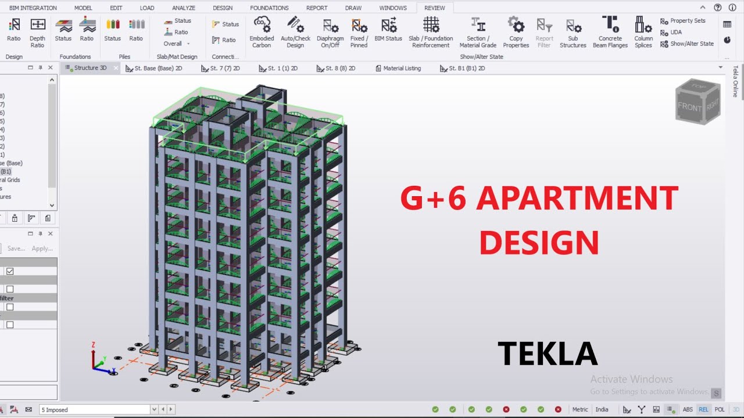The height and width of the screenshot is (418, 744).
Task: Switch to the Material Listing tab
Action: (x=398, y=69)
